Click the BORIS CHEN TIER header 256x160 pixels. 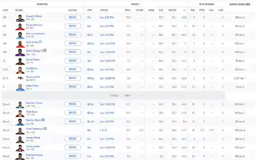(x=240, y=4)
